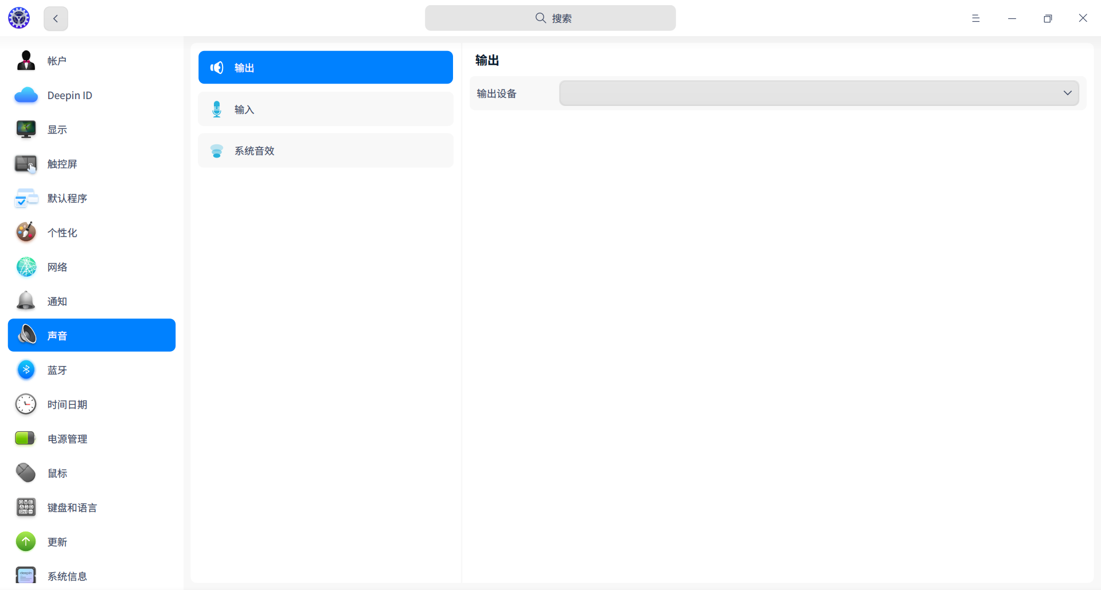Select 触控屏 in the sidebar
1101x590 pixels.
92,164
